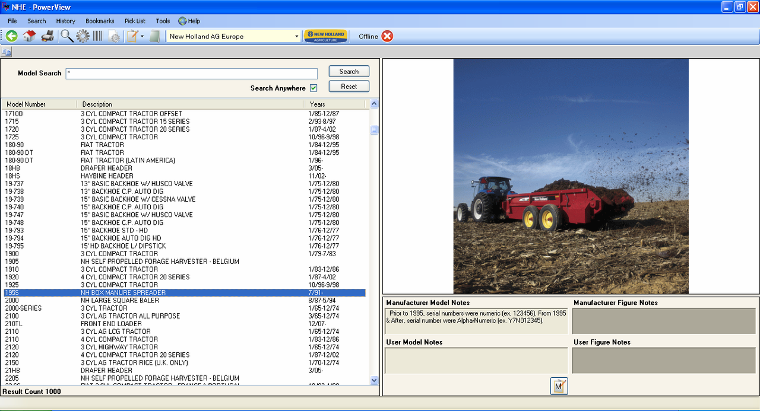Click the M notes icon at bottom
Viewport: 760px width, 411px height.
click(559, 386)
